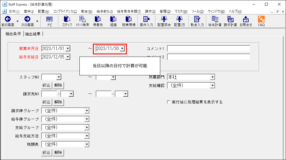Click 絞込 button under 税額表

(x=46, y=153)
